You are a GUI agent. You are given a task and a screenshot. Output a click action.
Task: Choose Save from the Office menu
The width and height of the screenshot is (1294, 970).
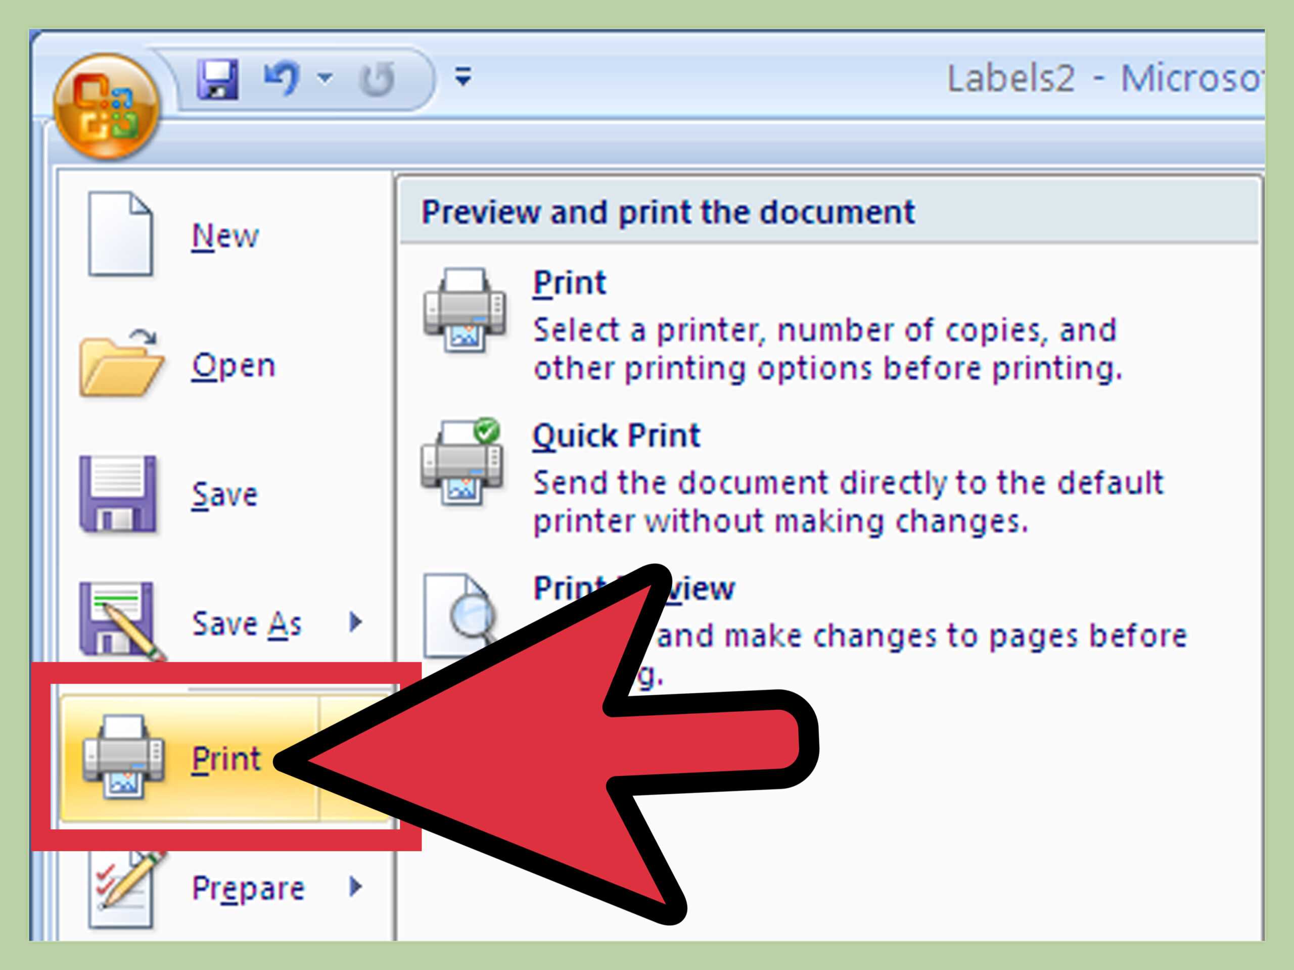pos(224,495)
